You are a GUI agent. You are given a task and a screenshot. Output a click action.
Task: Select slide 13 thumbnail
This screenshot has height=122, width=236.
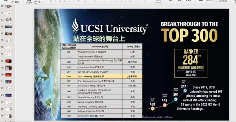pyautogui.click(x=9, y=27)
